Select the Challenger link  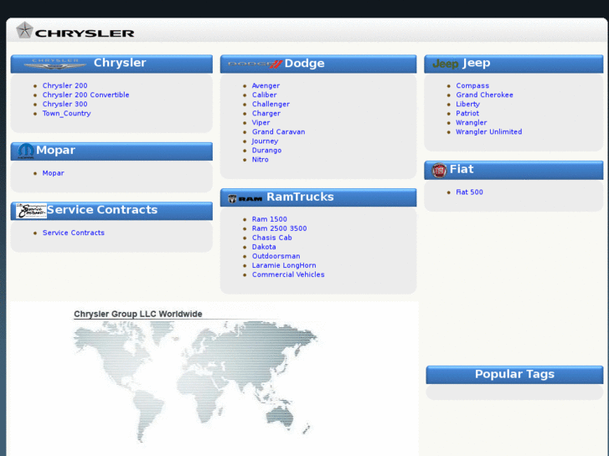pos(271,104)
